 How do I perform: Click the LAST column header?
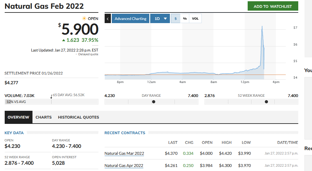(x=173, y=143)
